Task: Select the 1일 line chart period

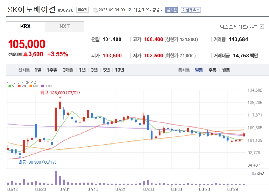Action: 38,70
